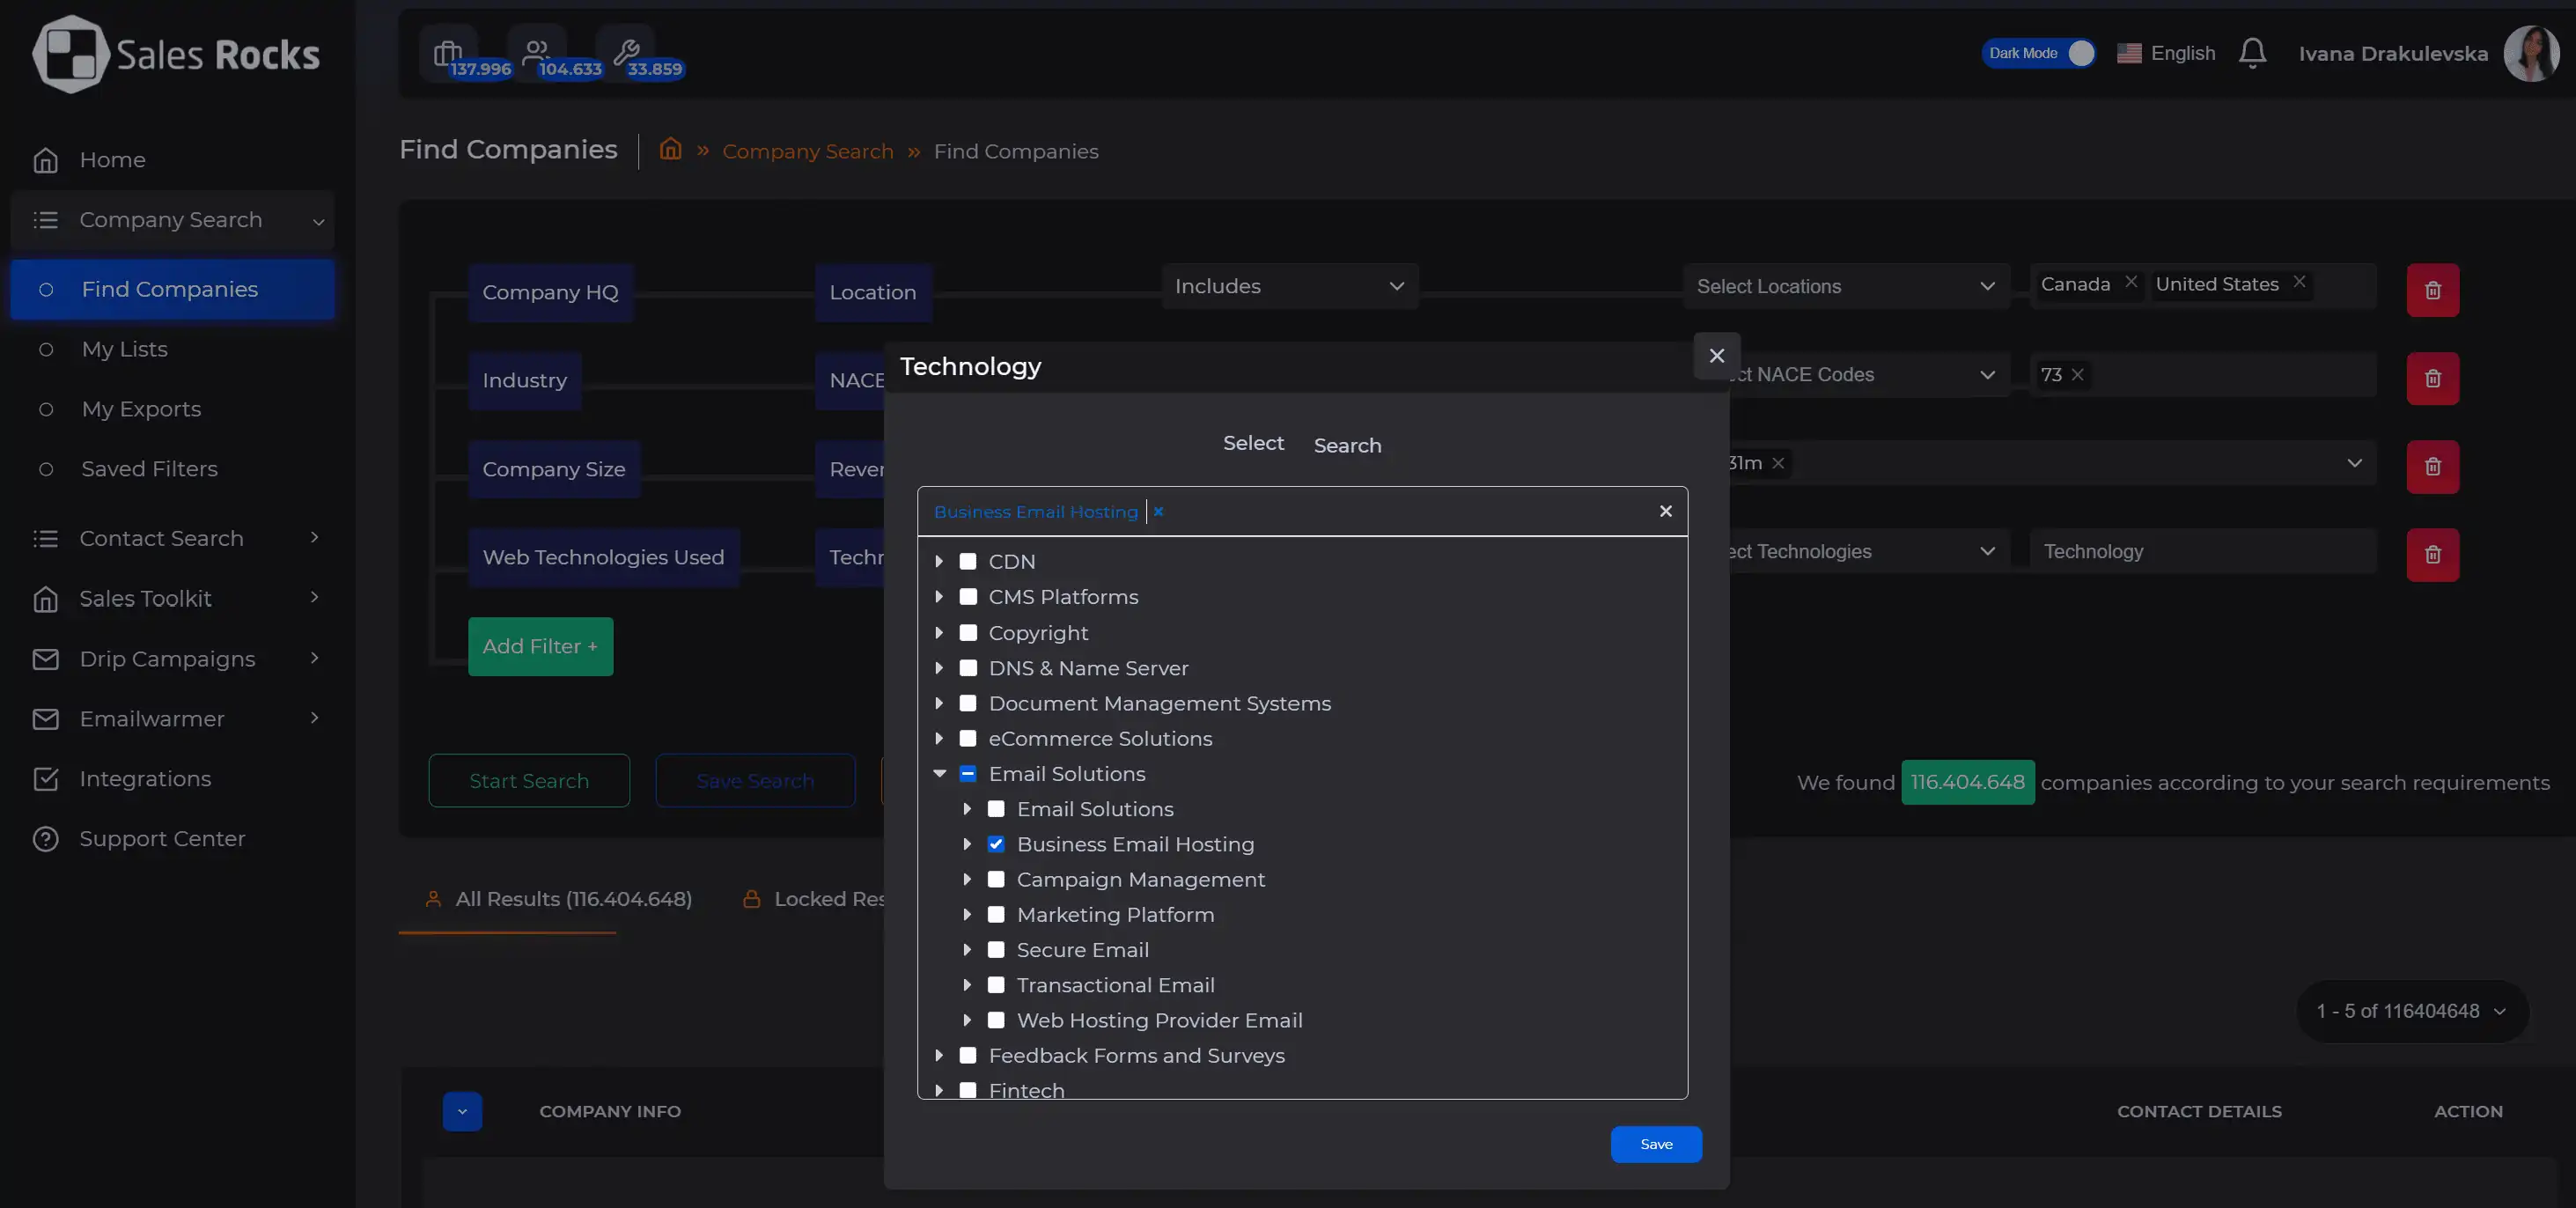Remove Canada from selected locations
This screenshot has height=1208, width=2576.
2131,282
